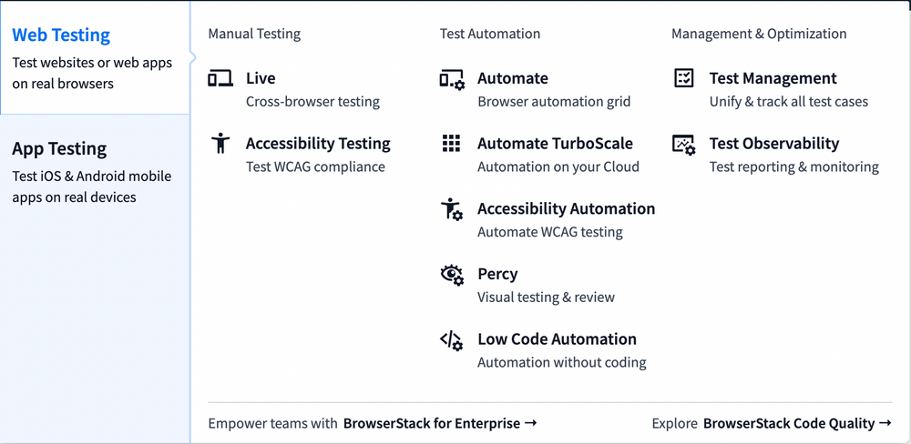Viewport: 911px width, 444px height.
Task: Open Automate TurboScale product link
Action: click(555, 144)
